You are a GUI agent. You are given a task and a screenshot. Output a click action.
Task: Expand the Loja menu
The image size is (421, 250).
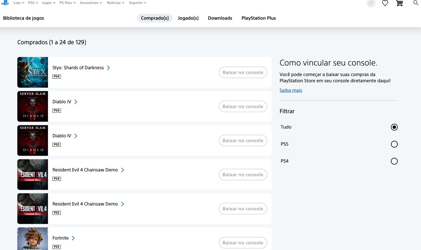19,3
